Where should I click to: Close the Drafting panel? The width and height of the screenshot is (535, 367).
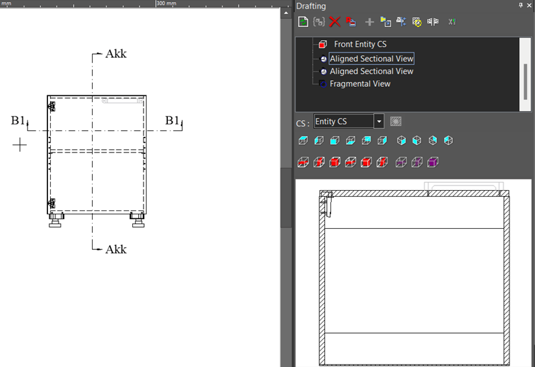530,5
